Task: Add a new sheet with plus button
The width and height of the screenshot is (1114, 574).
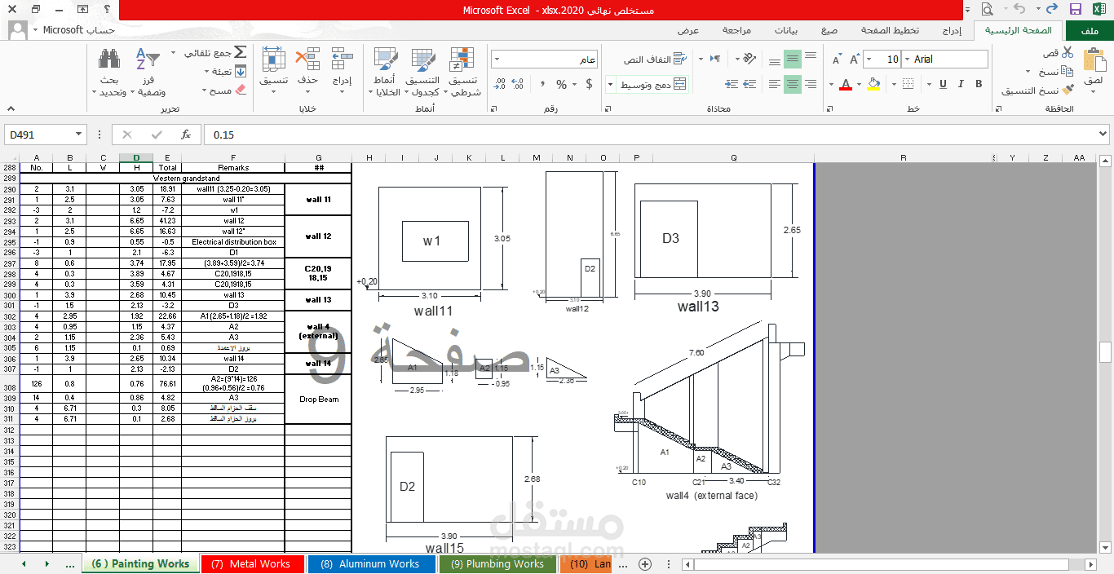Action: (x=644, y=563)
